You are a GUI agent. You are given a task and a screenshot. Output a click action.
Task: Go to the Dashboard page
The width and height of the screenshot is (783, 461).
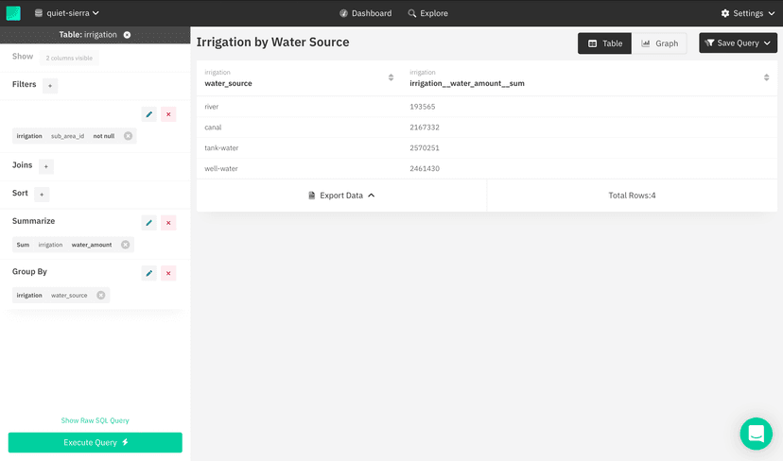[366, 13]
